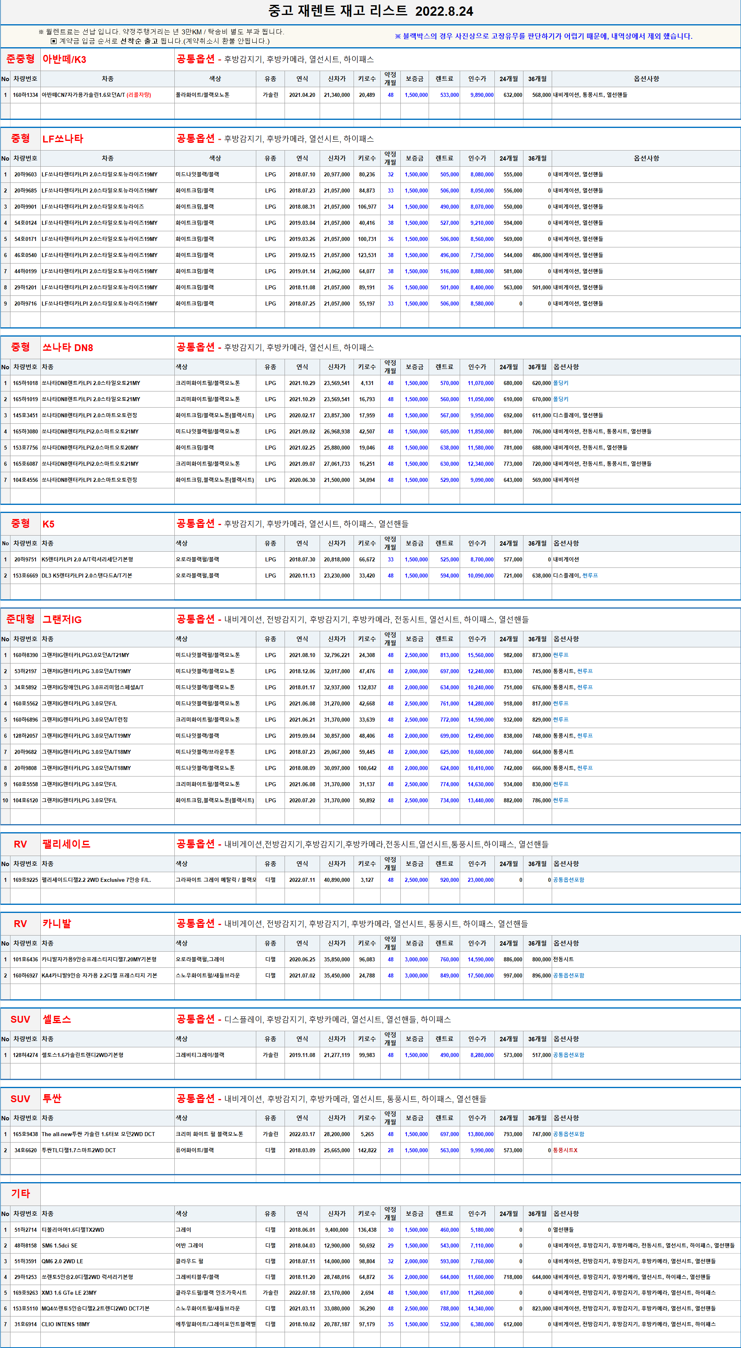The image size is (741, 1348).
Task: Select the section heading '아반떼/K3'
Action: click(x=64, y=59)
